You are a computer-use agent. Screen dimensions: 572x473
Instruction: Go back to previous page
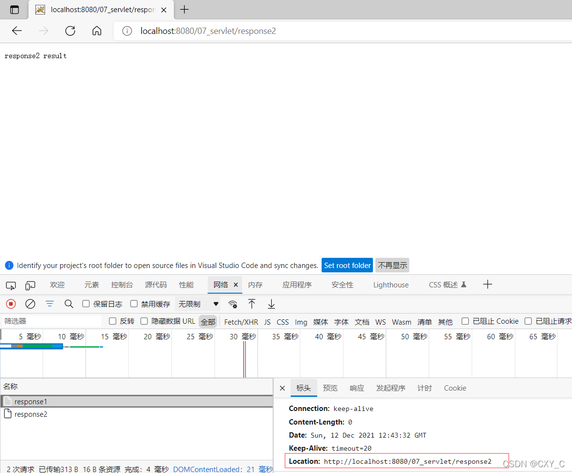pos(17,31)
